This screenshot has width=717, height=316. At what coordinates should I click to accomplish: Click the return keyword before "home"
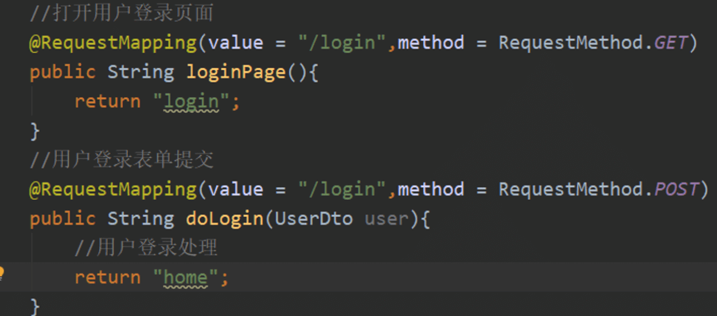click(107, 278)
